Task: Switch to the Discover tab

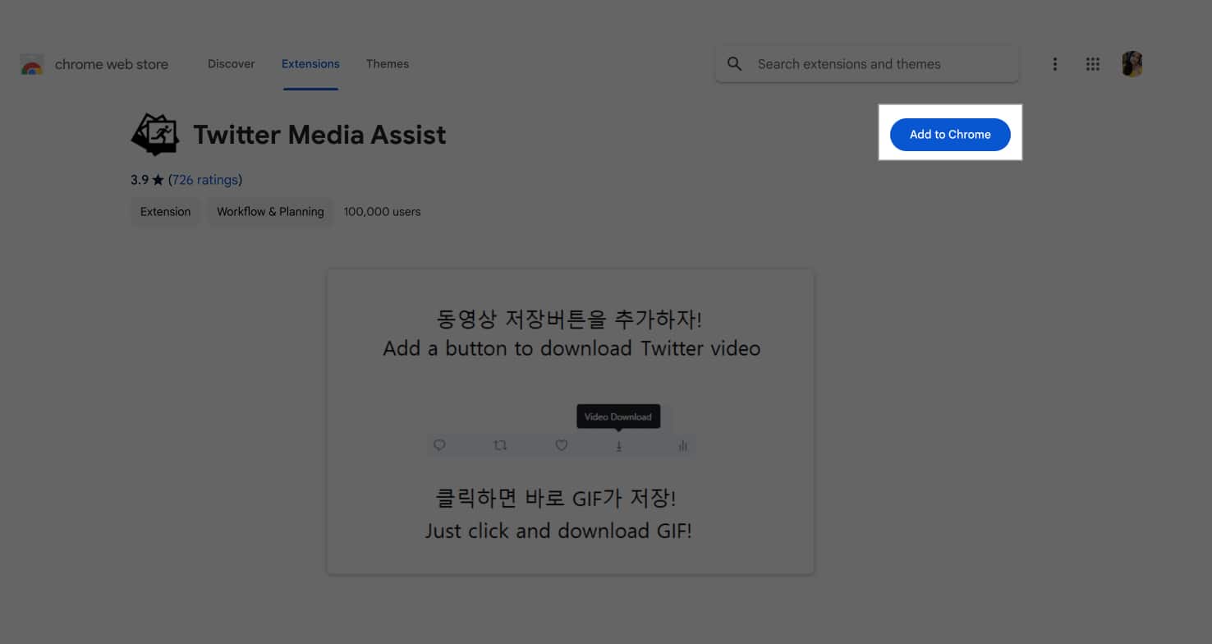Action: pyautogui.click(x=231, y=63)
